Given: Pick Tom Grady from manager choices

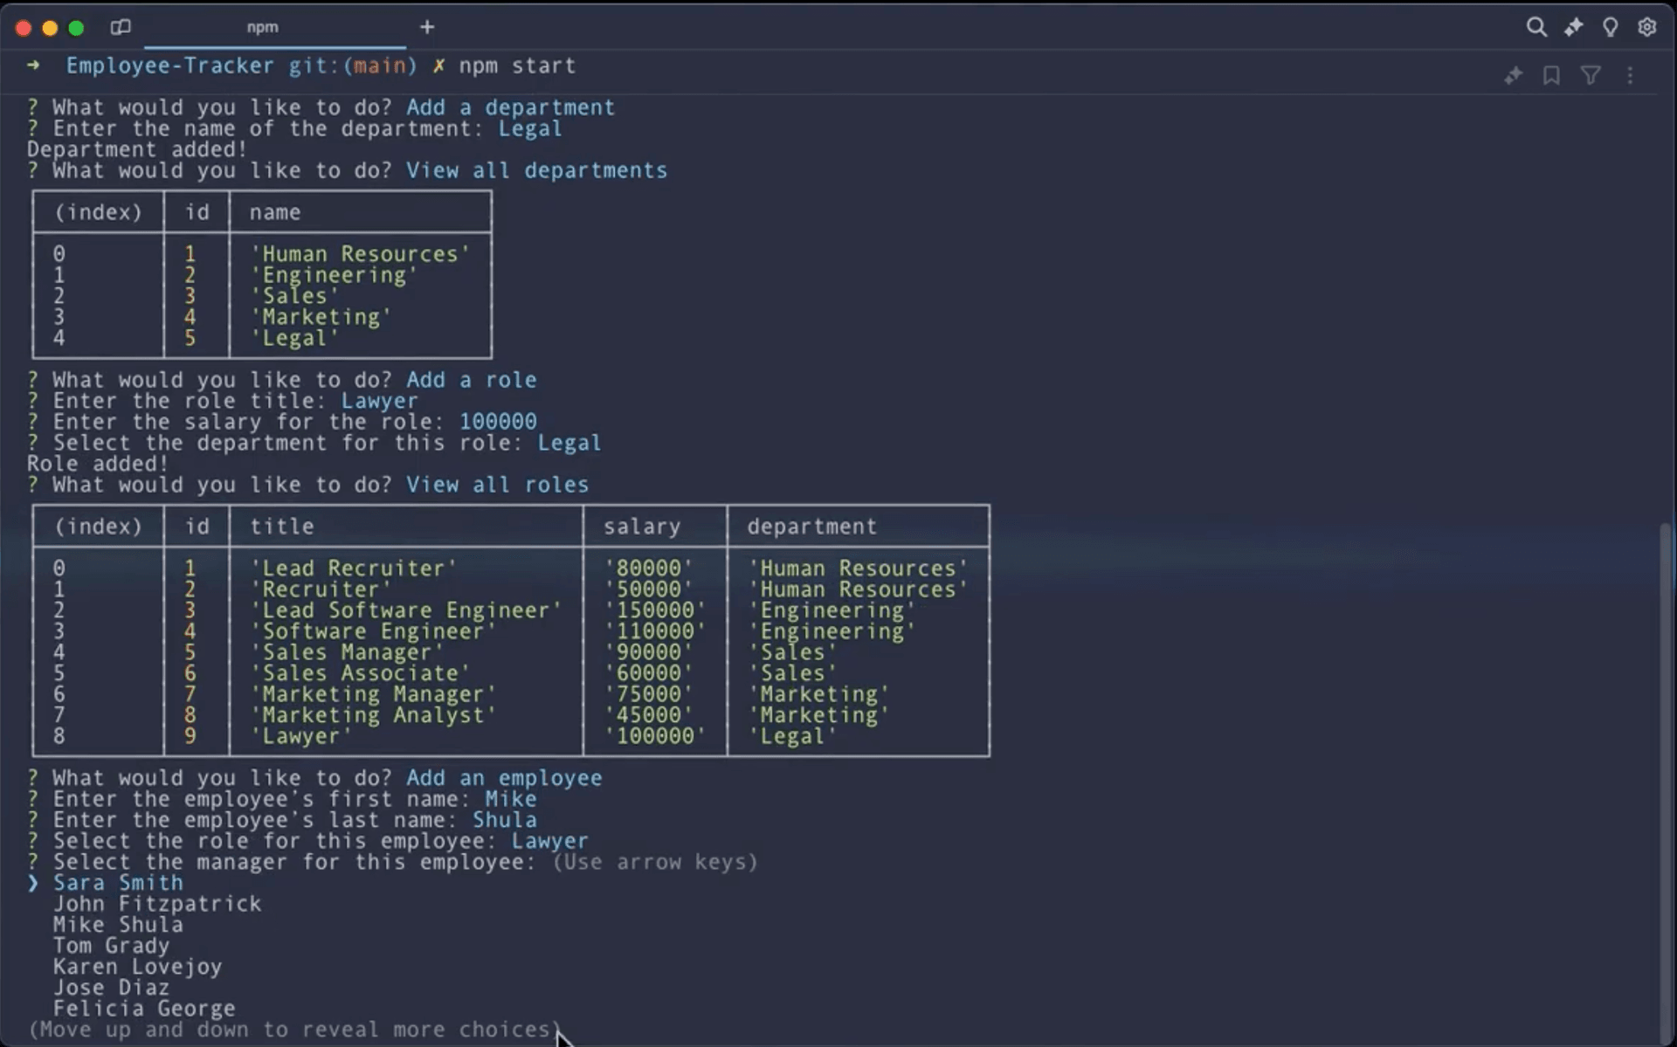Looking at the screenshot, I should [x=111, y=946].
